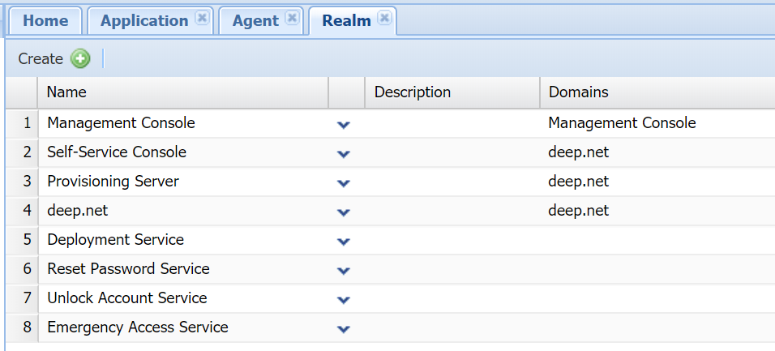The image size is (775, 351).
Task: Switch to the Home tab
Action: click(45, 20)
